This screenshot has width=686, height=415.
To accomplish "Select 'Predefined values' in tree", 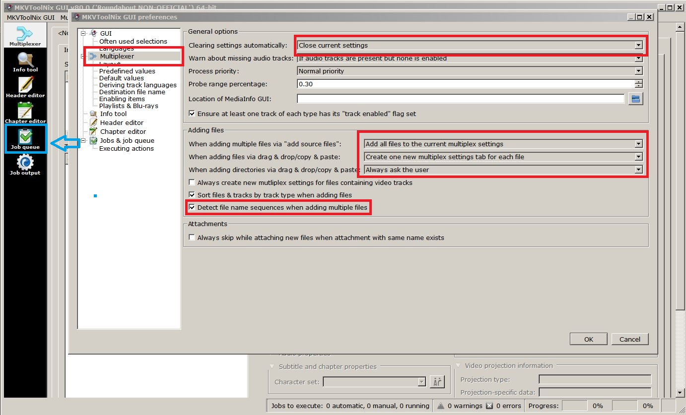I will tap(127, 71).
